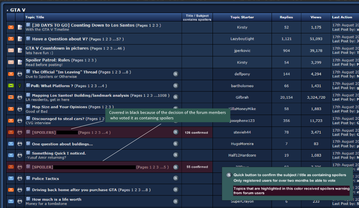Viewport: 359px width, 208px height.
Task: Toggle the S spoiler button for Driving back home after you purchase GTA
Action: point(176,189)
